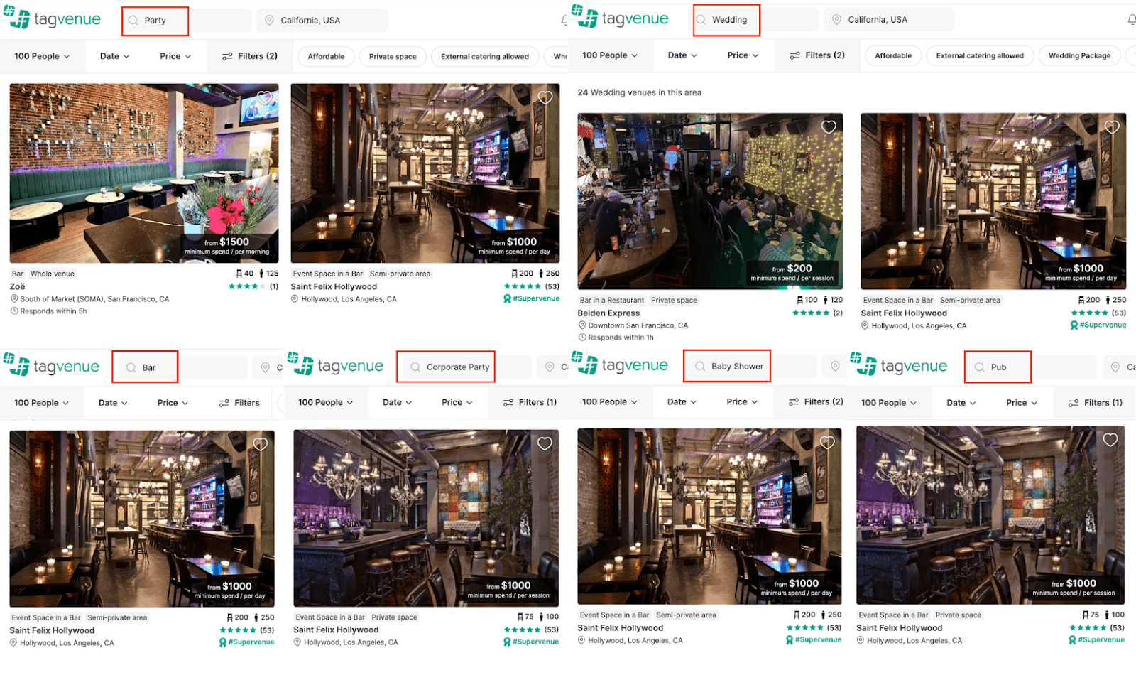Expand the Price dropdown under Pub search
The width and height of the screenshot is (1136, 675).
(x=1021, y=403)
